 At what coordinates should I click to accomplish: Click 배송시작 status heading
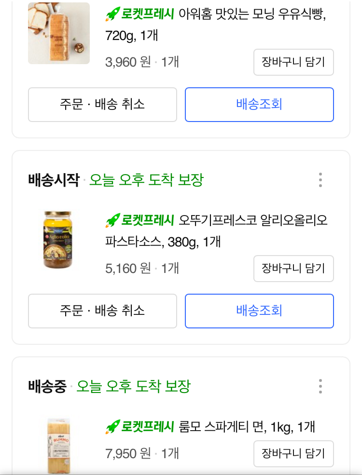coord(54,180)
